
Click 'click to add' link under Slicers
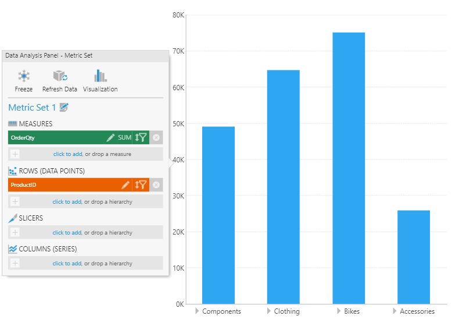point(67,233)
